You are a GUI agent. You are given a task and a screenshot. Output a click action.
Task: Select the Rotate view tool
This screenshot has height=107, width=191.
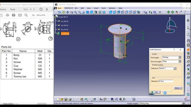(x=72, y=12)
